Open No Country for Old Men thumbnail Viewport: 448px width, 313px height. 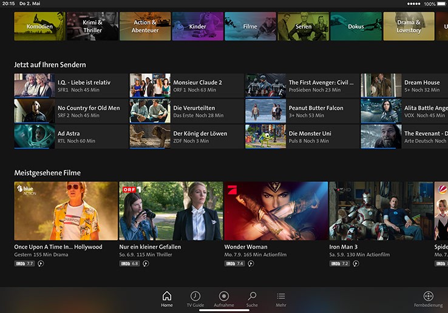click(x=35, y=111)
